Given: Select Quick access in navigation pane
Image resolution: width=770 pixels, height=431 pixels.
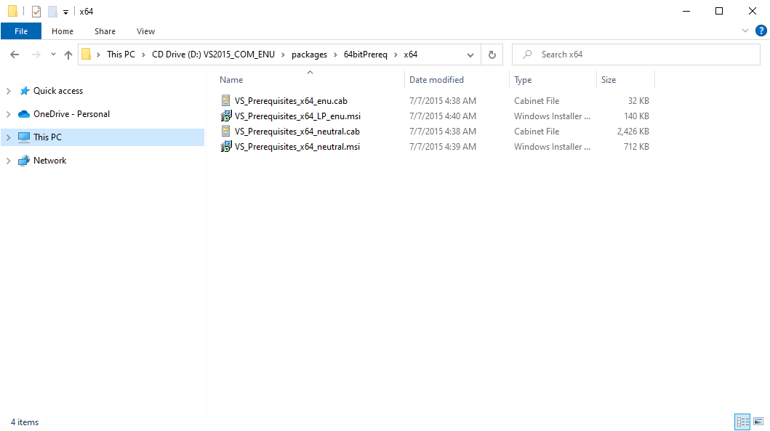Looking at the screenshot, I should (x=58, y=91).
